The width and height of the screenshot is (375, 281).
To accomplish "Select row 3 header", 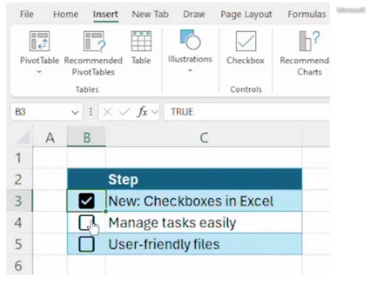I will pos(19,200).
